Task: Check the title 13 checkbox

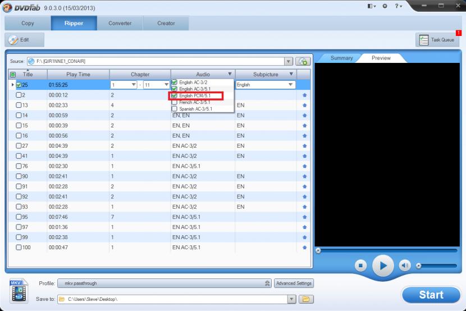Action: click(x=19, y=105)
